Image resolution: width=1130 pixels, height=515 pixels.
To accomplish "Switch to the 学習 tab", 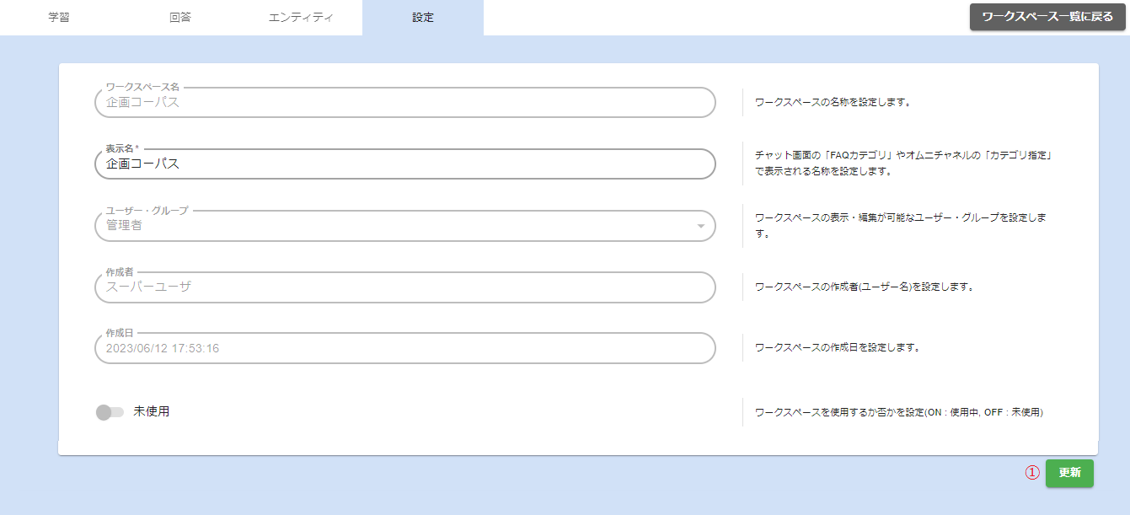I will [59, 18].
